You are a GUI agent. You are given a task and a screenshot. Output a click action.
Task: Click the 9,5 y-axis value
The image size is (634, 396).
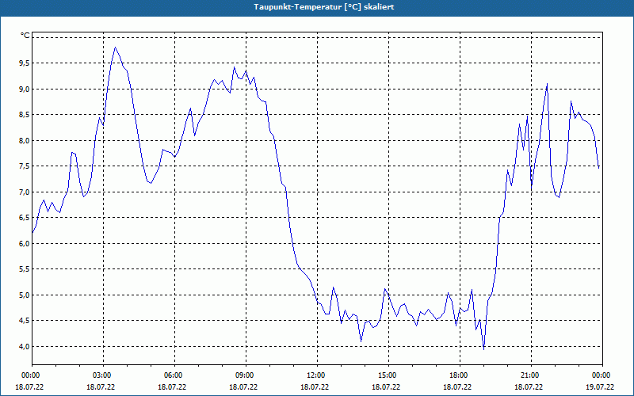coord(25,63)
